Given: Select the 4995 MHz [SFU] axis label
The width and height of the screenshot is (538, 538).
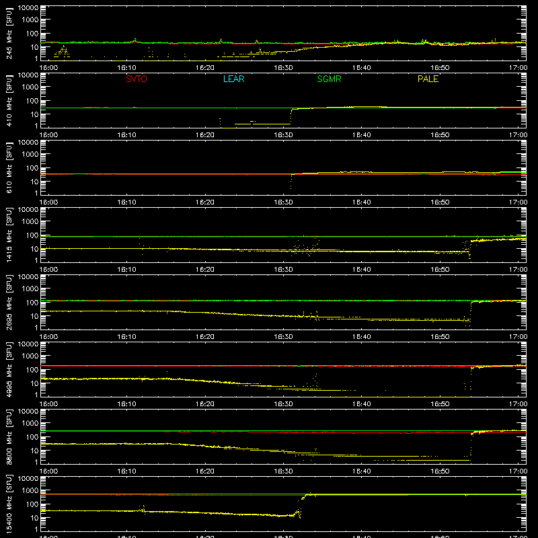Looking at the screenshot, I should 9,370.
